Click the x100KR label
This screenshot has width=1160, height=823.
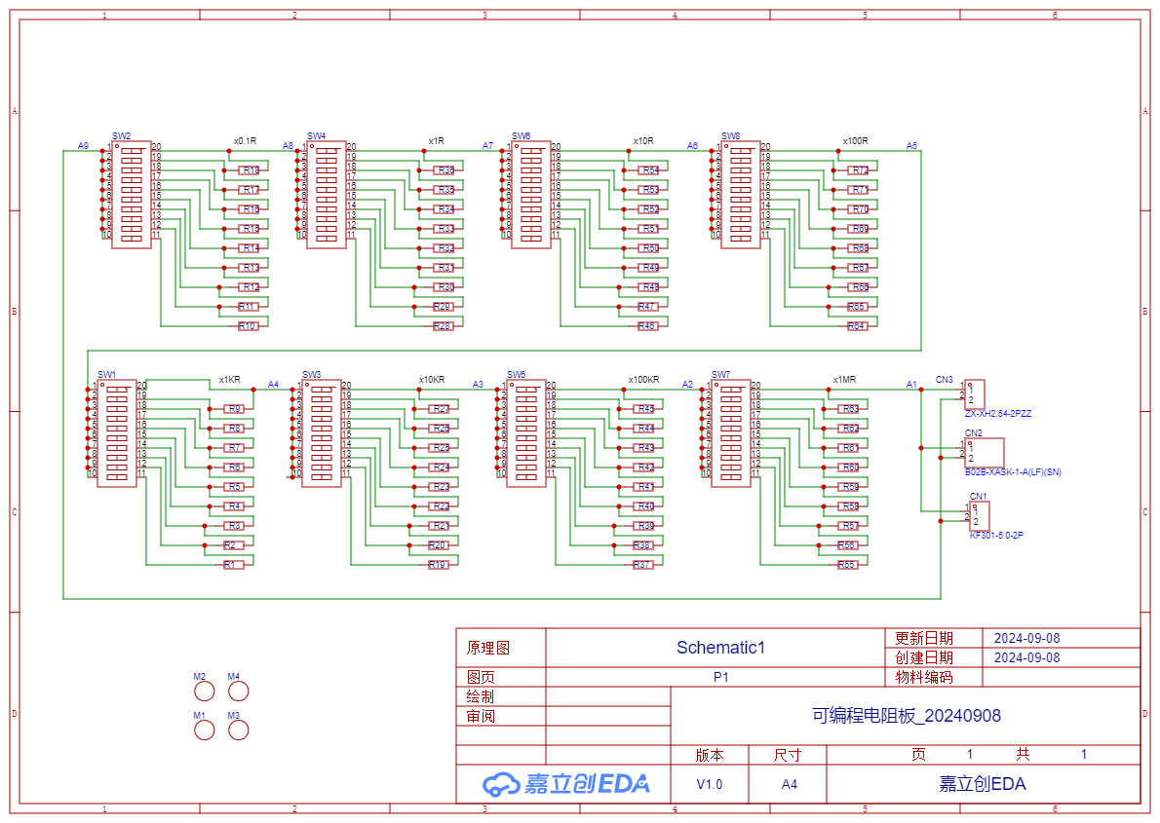point(643,379)
